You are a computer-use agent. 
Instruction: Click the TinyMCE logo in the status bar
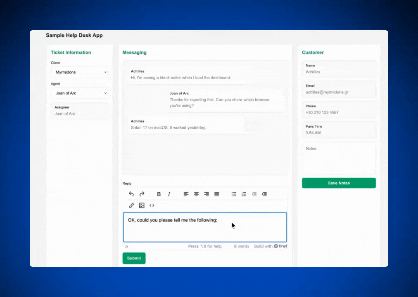tap(280, 246)
